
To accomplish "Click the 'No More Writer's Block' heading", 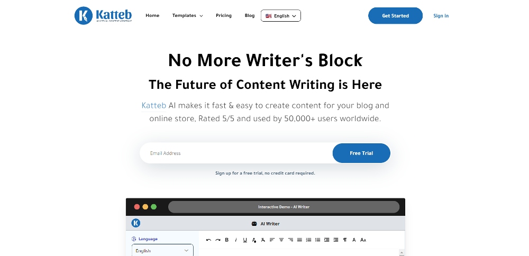I will click(265, 60).
